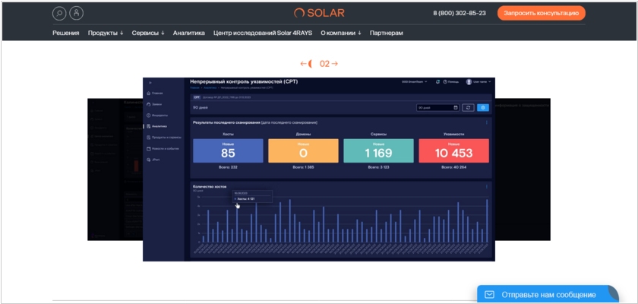Click the teal Сервисы 1 169 card

[x=378, y=150]
